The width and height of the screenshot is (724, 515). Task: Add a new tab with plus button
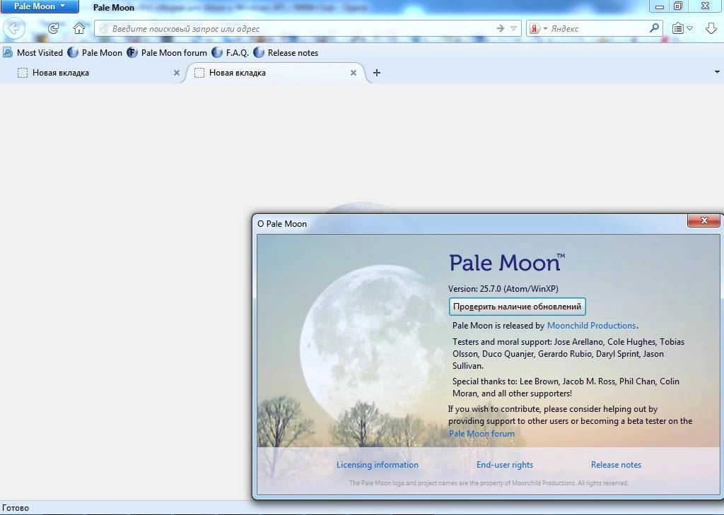pyautogui.click(x=377, y=73)
